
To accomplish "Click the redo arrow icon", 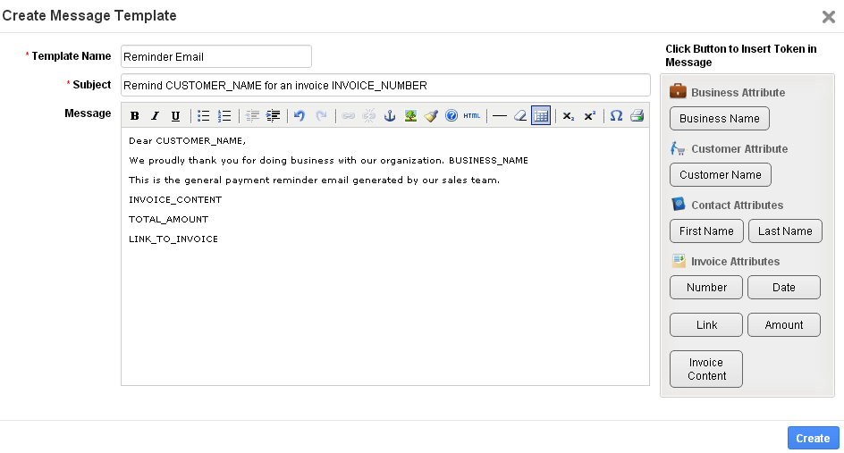I will pyautogui.click(x=321, y=115).
